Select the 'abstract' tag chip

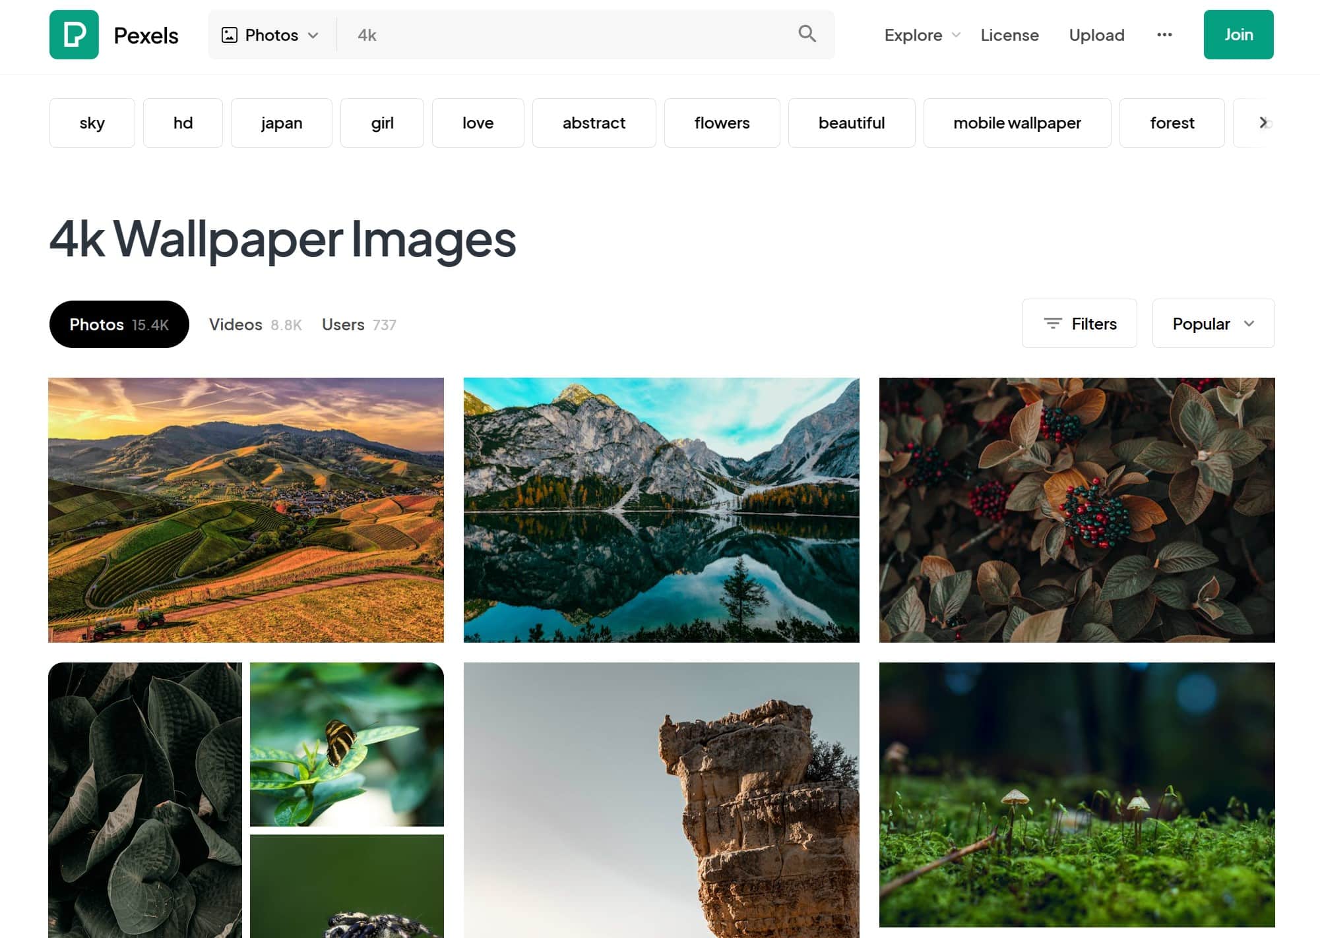click(594, 123)
